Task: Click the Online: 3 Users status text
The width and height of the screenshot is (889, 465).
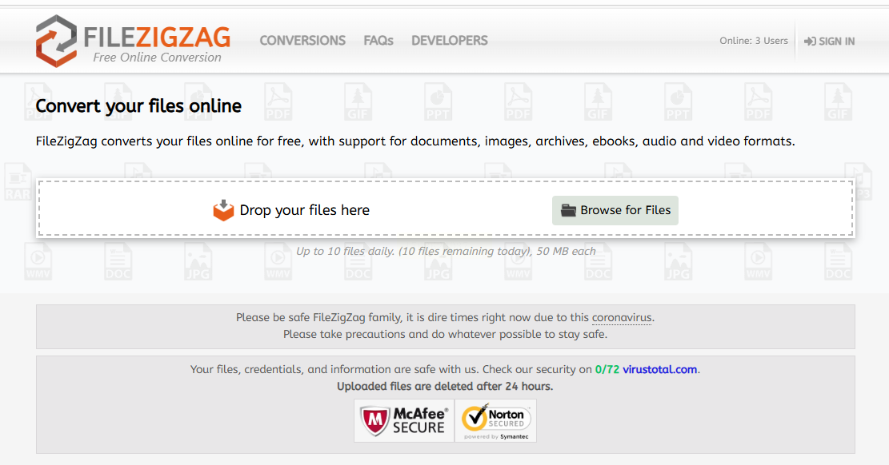Action: (754, 41)
